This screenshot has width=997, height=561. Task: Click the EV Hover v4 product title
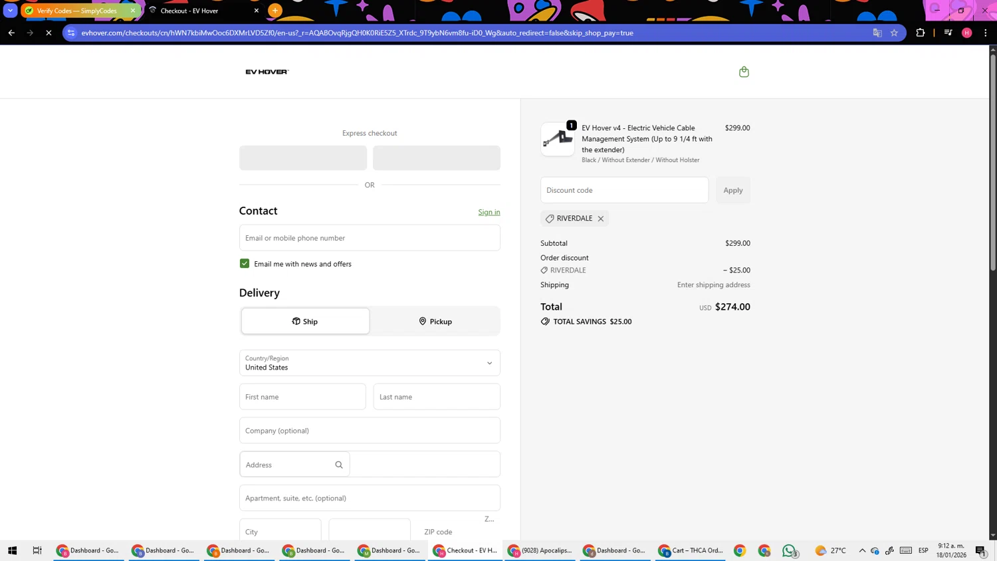(x=647, y=139)
